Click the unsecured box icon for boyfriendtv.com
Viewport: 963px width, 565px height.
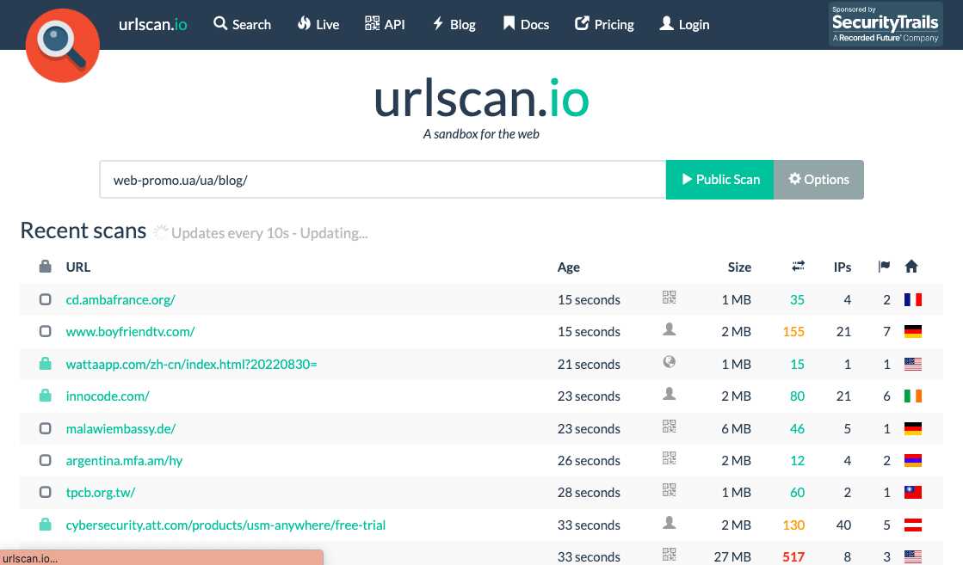click(x=46, y=331)
